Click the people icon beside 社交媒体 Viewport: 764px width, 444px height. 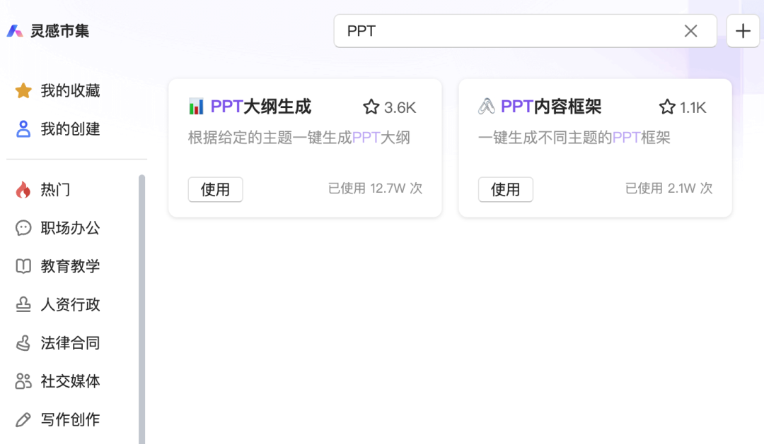[x=23, y=381]
